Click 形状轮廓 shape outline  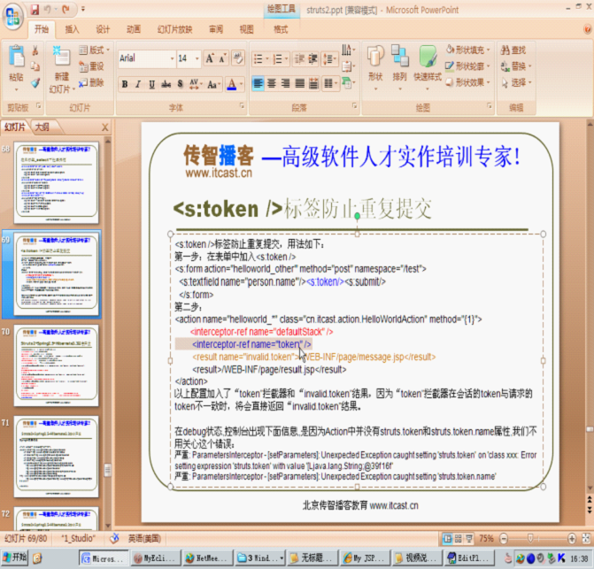467,66
